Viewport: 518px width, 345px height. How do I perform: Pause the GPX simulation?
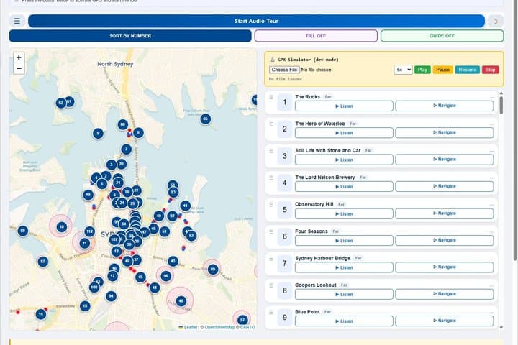pyautogui.click(x=442, y=70)
